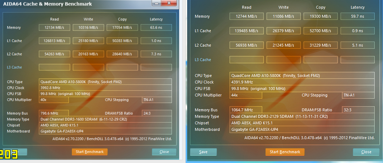Click the CPU FSB field in the right window

[x=302, y=89]
